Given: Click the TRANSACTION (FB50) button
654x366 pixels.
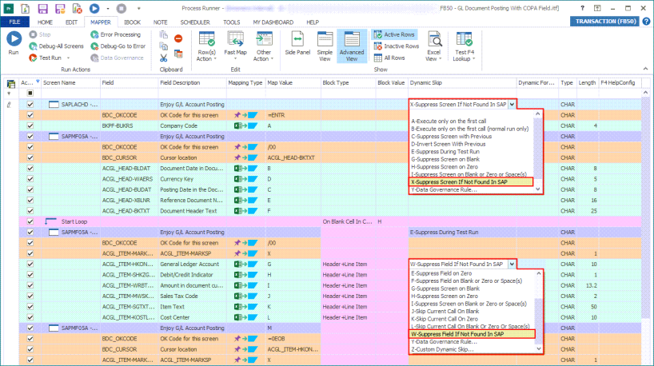Looking at the screenshot, I should [605, 22].
